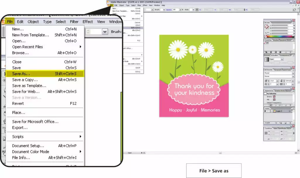The image size is (300, 178).
Task: Select Export from the File menu
Action: (20, 128)
